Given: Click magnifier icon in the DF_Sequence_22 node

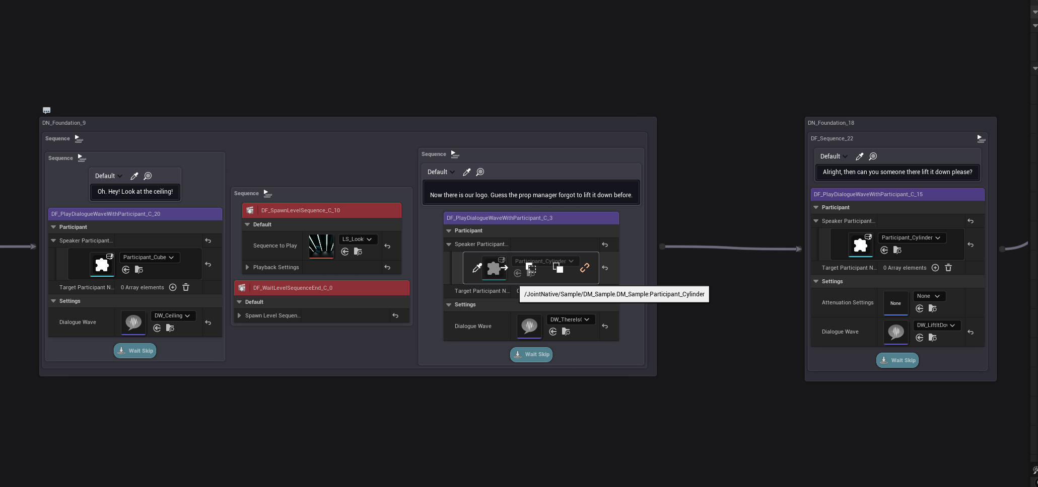Looking at the screenshot, I should 873,156.
